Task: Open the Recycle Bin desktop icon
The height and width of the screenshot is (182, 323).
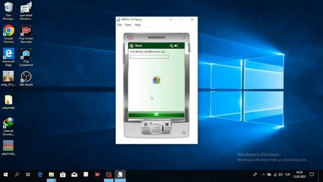Action: pyautogui.click(x=9, y=11)
